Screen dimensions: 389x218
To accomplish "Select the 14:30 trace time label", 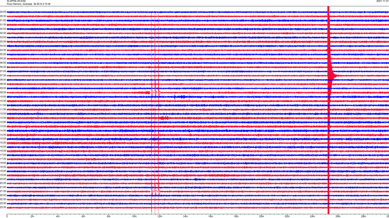I will [x=3, y=135].
